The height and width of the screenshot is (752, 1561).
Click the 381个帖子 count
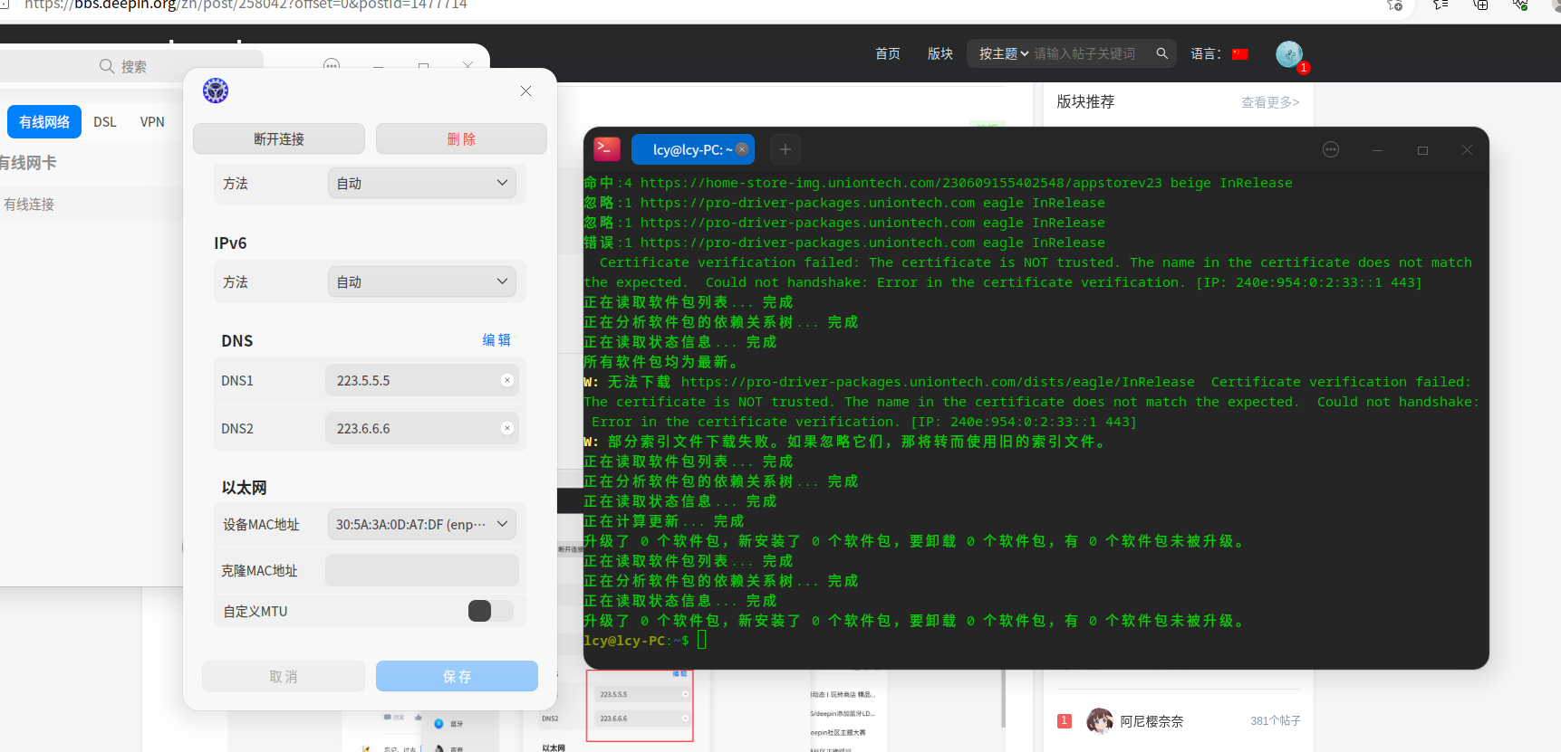(1276, 720)
